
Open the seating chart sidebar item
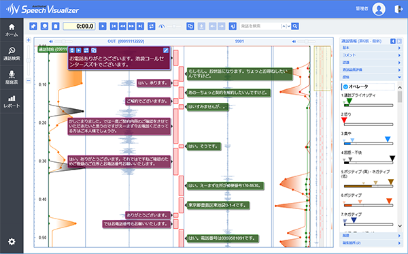[12, 78]
